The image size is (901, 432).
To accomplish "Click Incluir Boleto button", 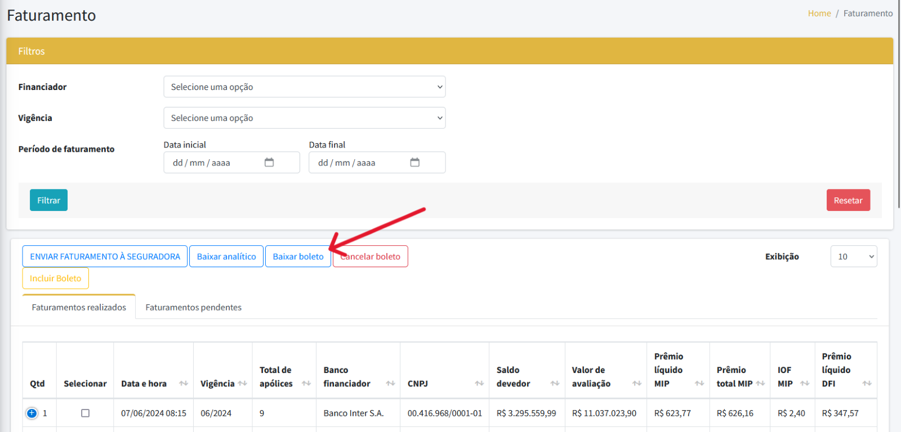I will [55, 278].
